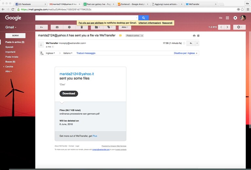This screenshot has height=170, width=251.
Task: Open the Google apps grid icon
Action: point(227,18)
